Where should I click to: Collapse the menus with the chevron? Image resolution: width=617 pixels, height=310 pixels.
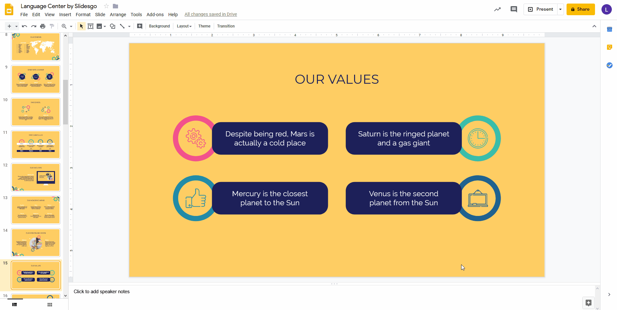(x=594, y=26)
